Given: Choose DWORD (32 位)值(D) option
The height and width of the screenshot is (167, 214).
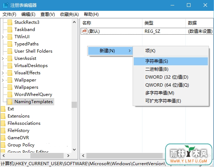Looking at the screenshot, I should 171,77.
